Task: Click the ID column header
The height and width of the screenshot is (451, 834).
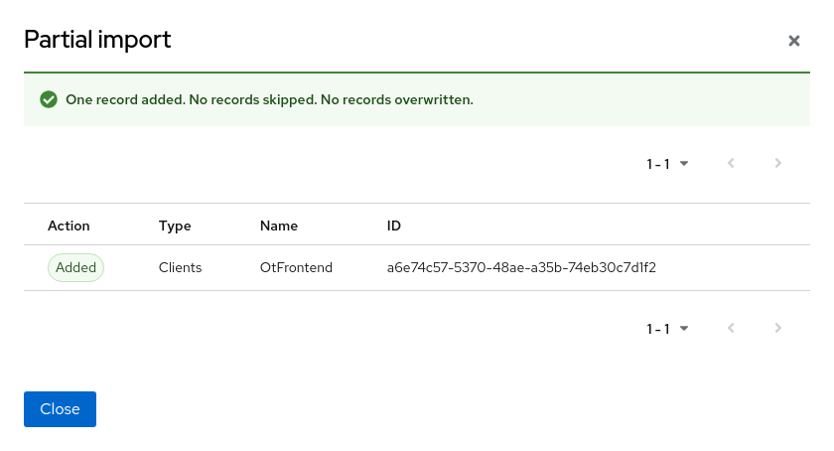Action: pos(394,225)
